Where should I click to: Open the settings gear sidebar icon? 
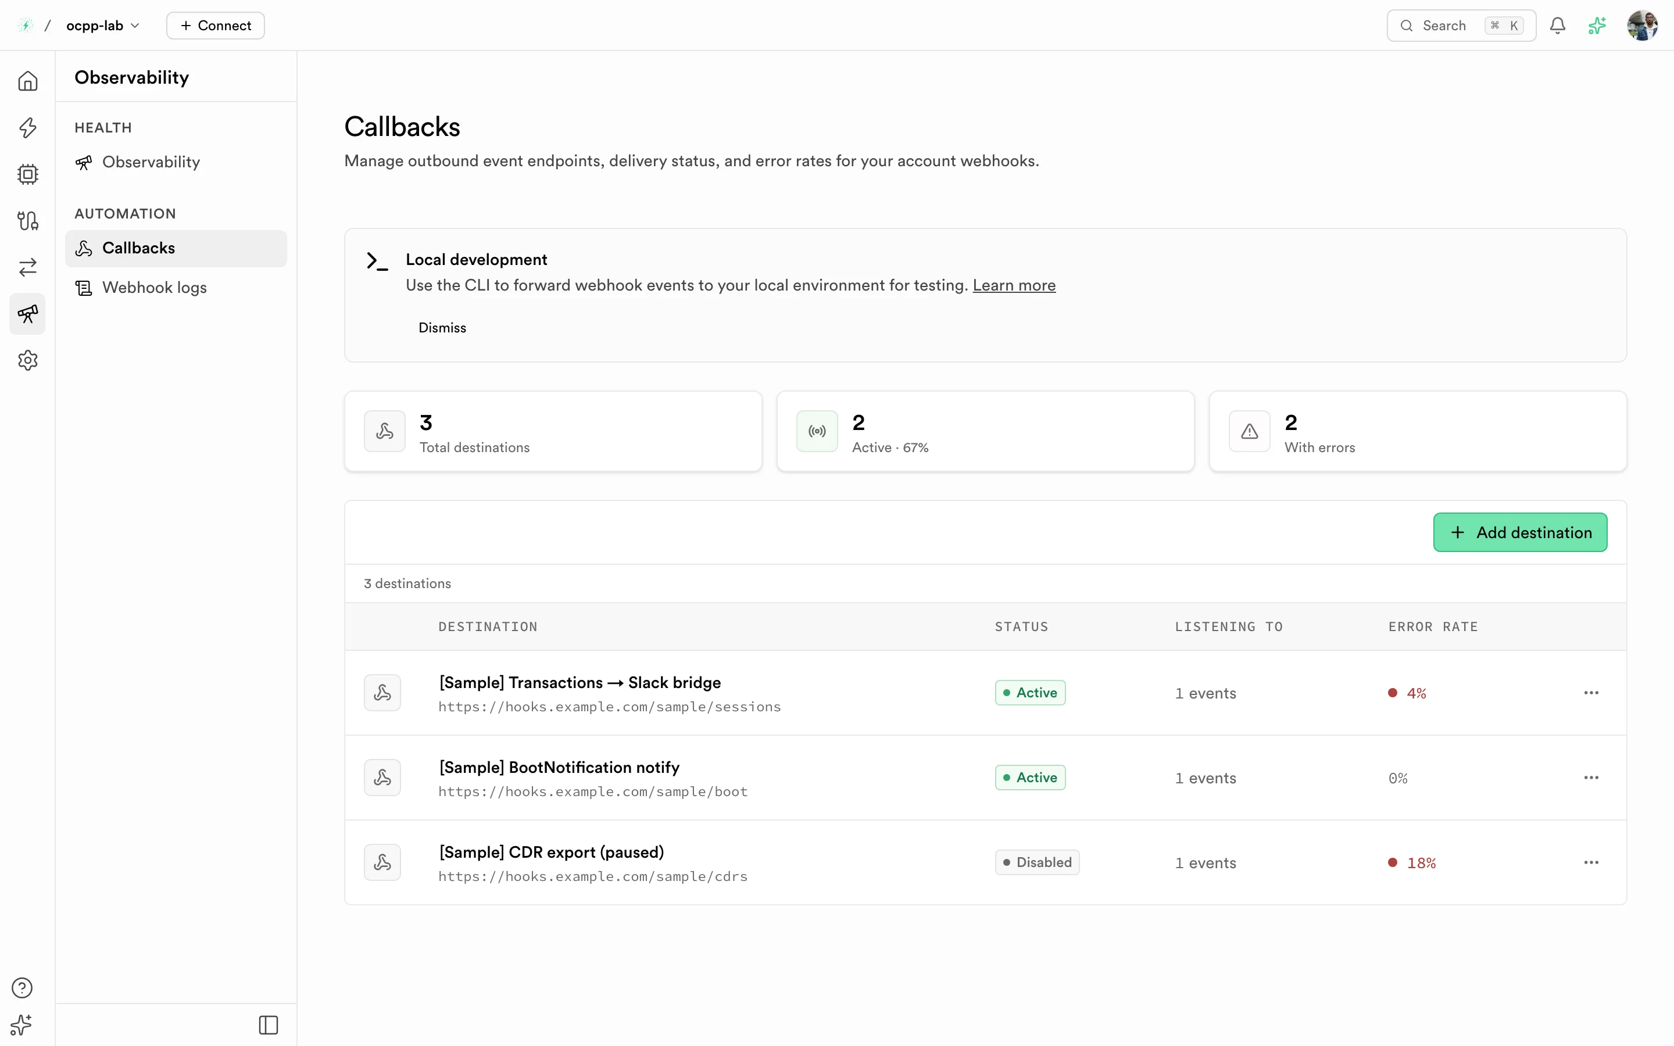point(28,360)
